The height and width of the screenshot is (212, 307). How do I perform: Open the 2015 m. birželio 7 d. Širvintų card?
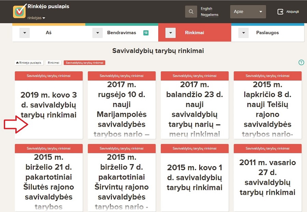tap(122, 178)
